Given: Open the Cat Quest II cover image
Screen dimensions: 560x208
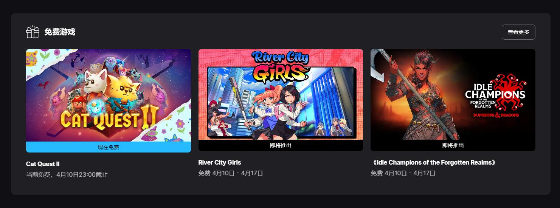Looking at the screenshot, I should coord(109,95).
